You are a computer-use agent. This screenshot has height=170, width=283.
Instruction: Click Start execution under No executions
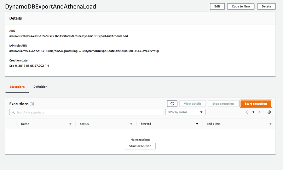click(x=140, y=146)
